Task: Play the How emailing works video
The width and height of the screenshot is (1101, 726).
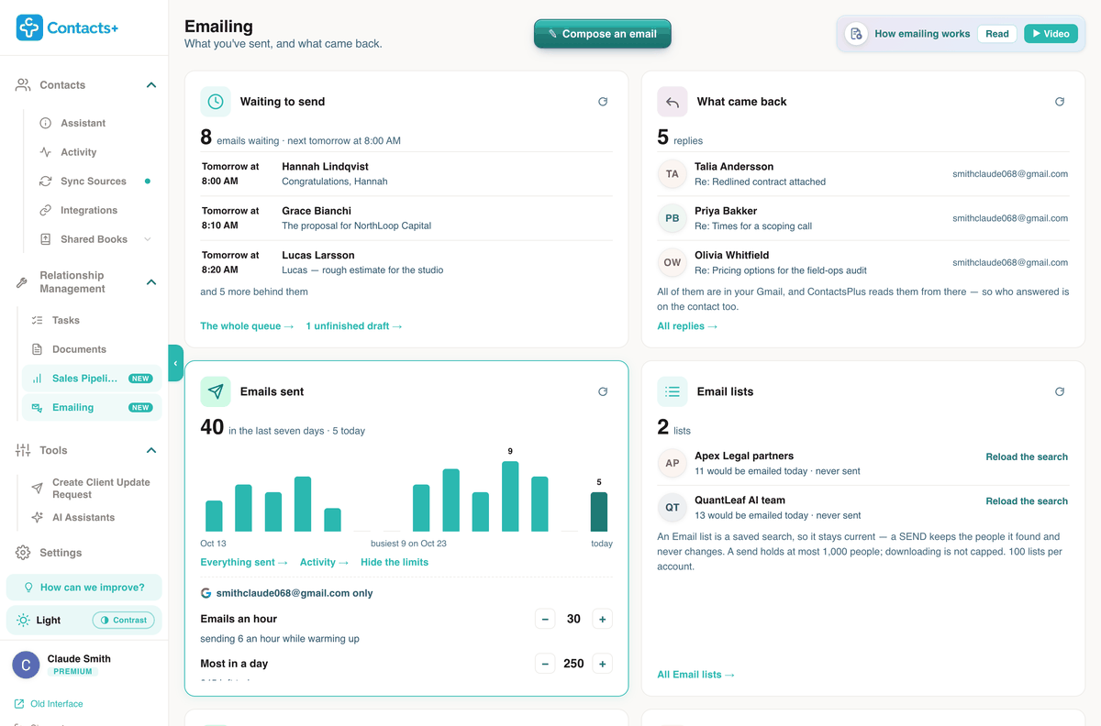Action: (x=1051, y=34)
